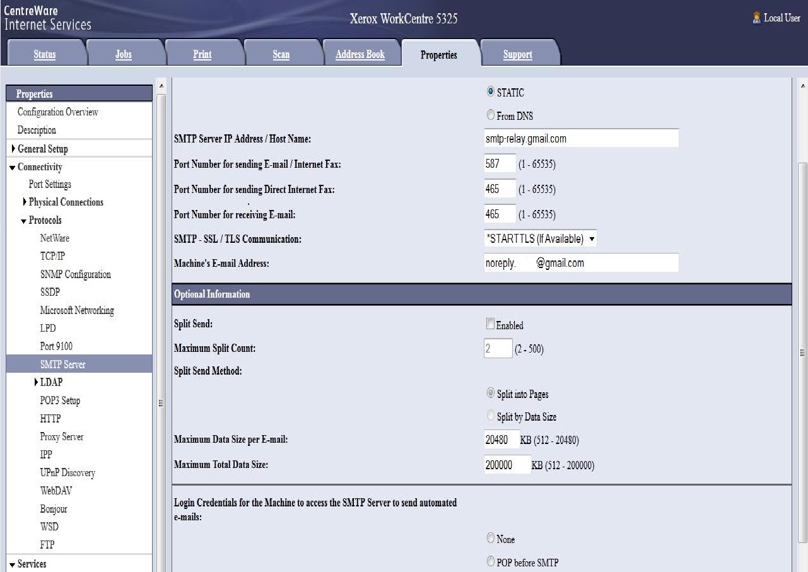
Task: Open SNMP Configuration page
Action: click(x=75, y=274)
